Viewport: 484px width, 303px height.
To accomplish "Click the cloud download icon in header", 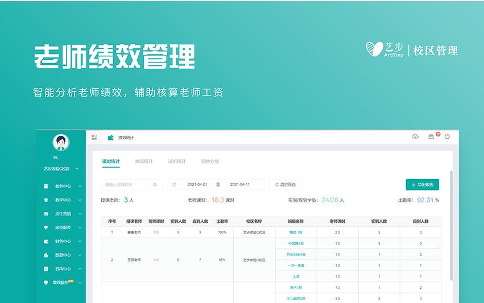I will (415, 137).
